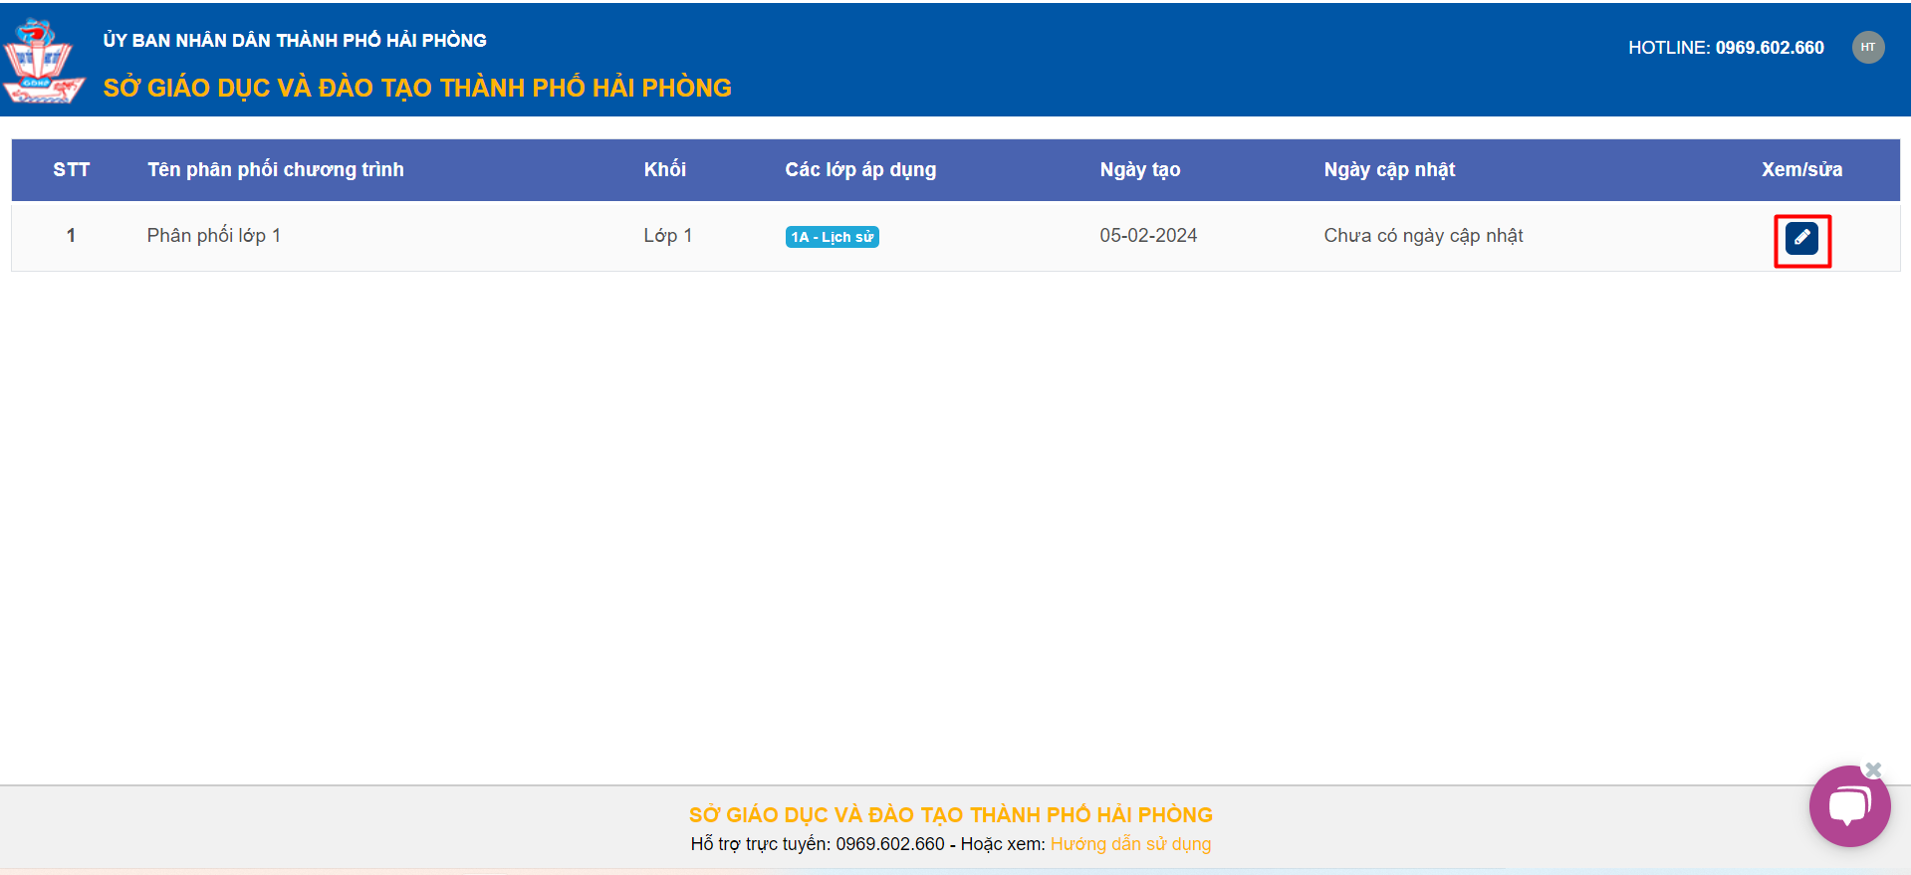1911x875 pixels.
Task: Click the Các lớp áp dụng column header
Action: coord(860,170)
